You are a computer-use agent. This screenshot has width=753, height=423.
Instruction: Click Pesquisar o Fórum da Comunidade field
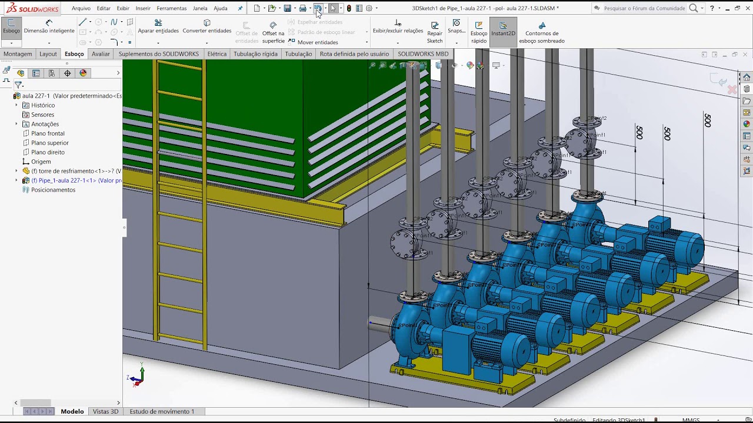click(644, 8)
